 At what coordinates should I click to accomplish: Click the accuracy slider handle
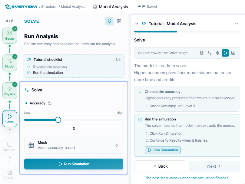tap(58, 120)
